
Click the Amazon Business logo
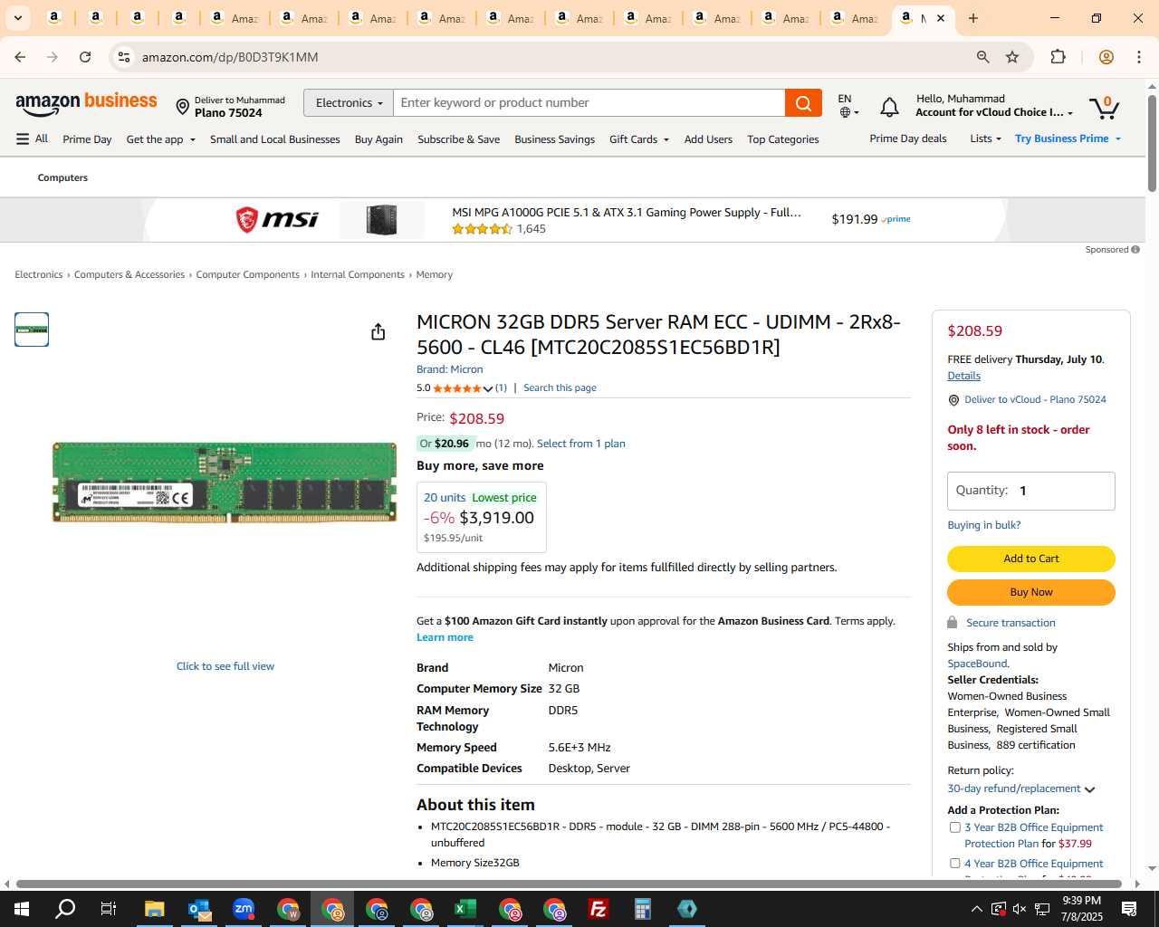(86, 104)
